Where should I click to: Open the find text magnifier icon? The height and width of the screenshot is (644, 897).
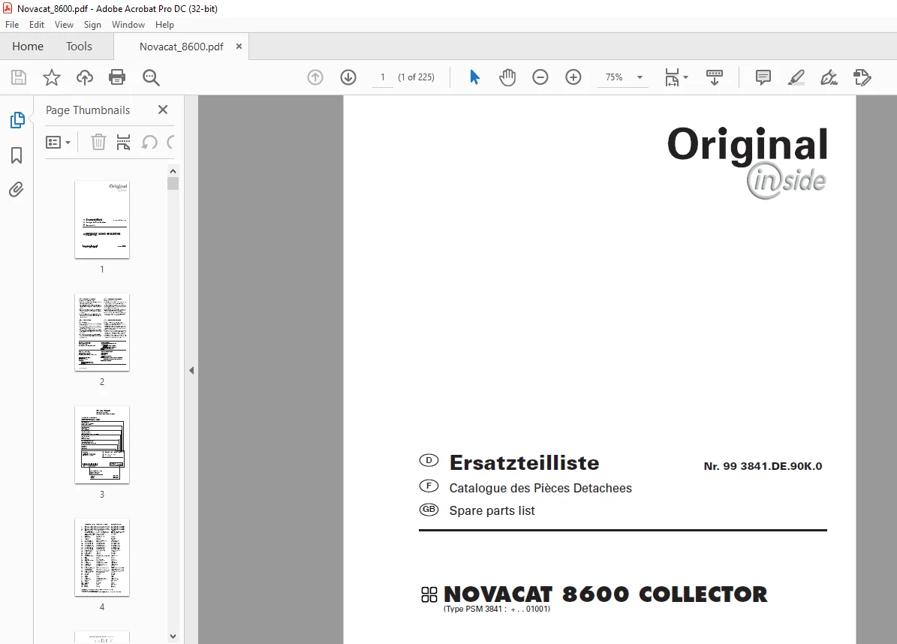[151, 77]
